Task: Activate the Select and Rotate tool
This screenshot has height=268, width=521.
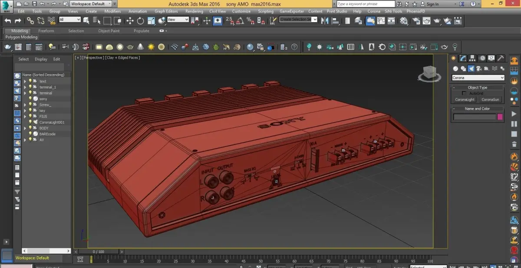Action: pyautogui.click(x=140, y=20)
